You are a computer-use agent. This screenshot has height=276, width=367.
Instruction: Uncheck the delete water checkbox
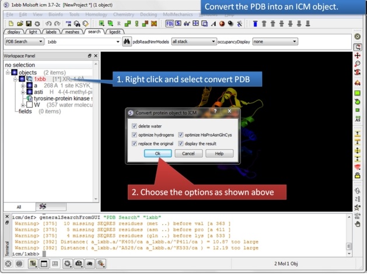point(135,126)
